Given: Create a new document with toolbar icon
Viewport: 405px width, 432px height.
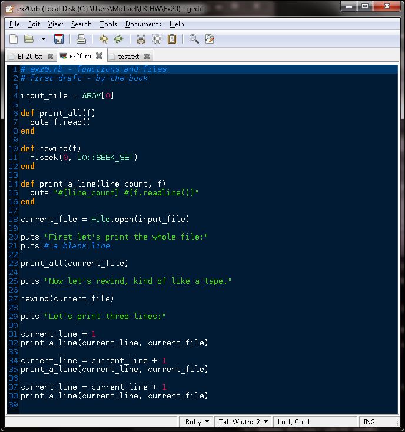Looking at the screenshot, I should [x=14, y=39].
